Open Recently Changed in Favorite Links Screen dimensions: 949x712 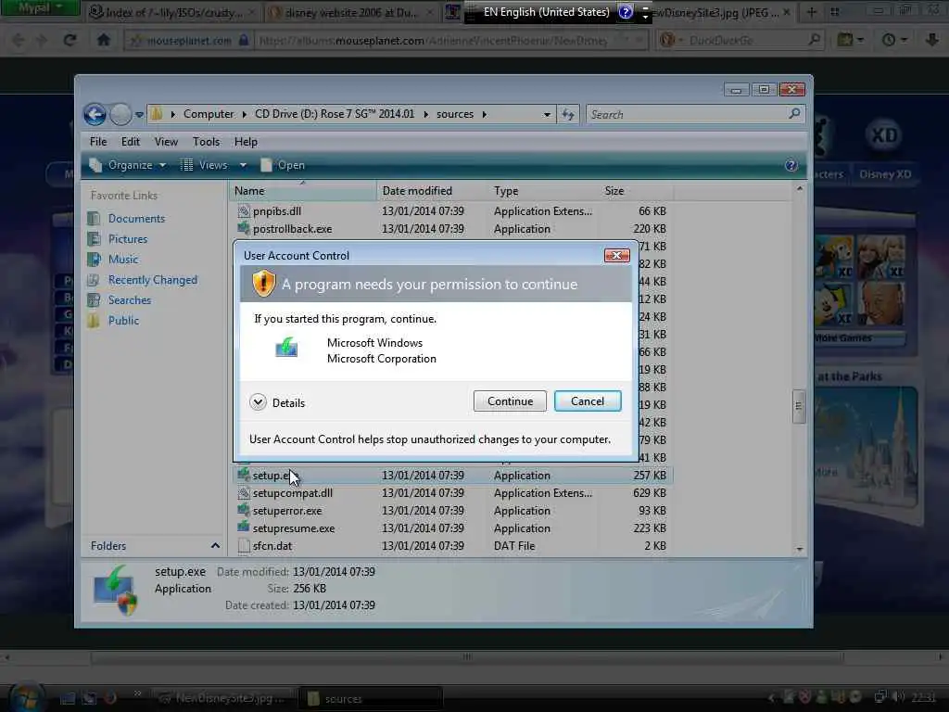coord(153,280)
